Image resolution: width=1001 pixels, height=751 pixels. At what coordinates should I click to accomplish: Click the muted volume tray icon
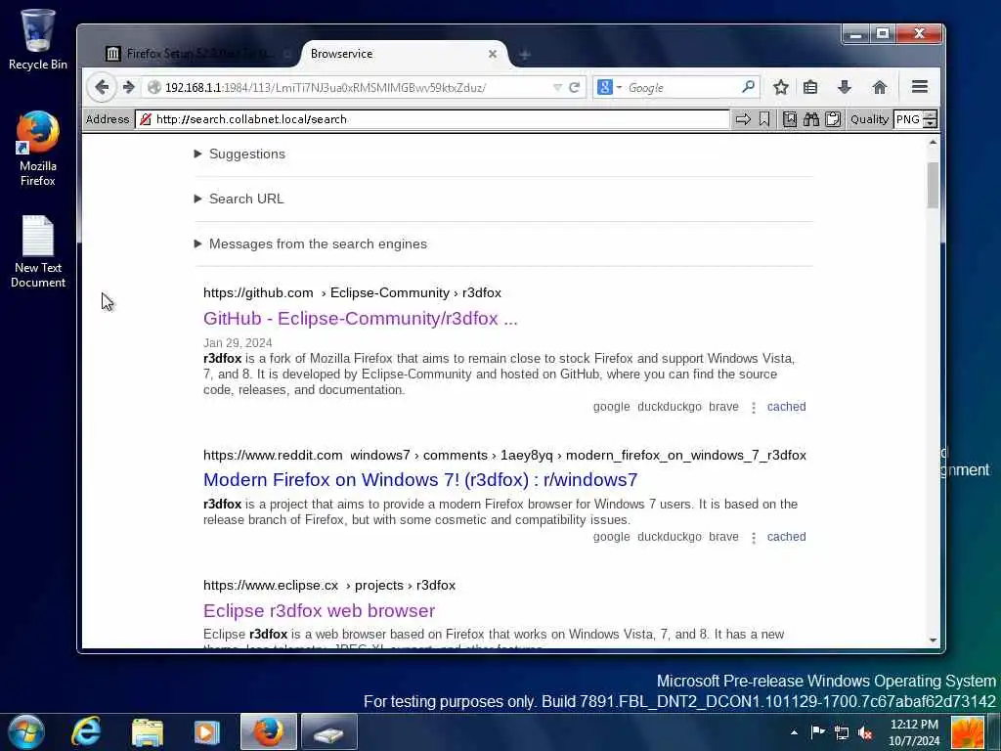[x=865, y=732]
